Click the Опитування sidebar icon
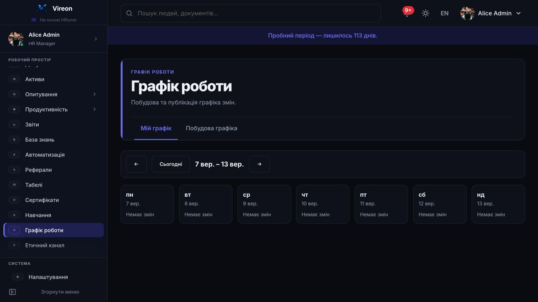538x302 pixels. point(14,94)
